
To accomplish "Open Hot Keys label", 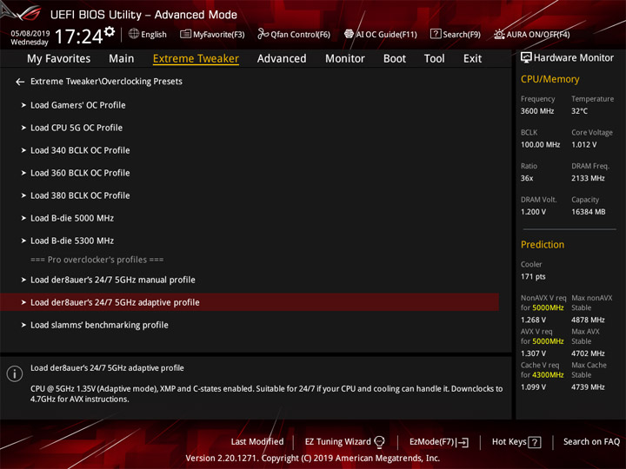I will [509, 441].
